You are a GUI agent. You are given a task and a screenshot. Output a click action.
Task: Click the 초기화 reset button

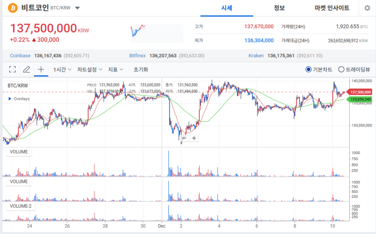point(141,70)
